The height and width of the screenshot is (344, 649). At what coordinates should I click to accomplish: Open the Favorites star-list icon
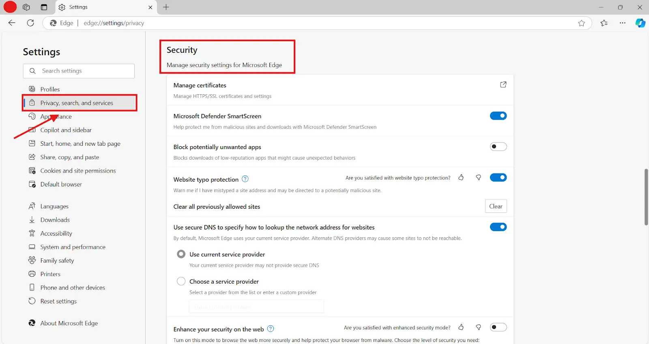pos(604,23)
